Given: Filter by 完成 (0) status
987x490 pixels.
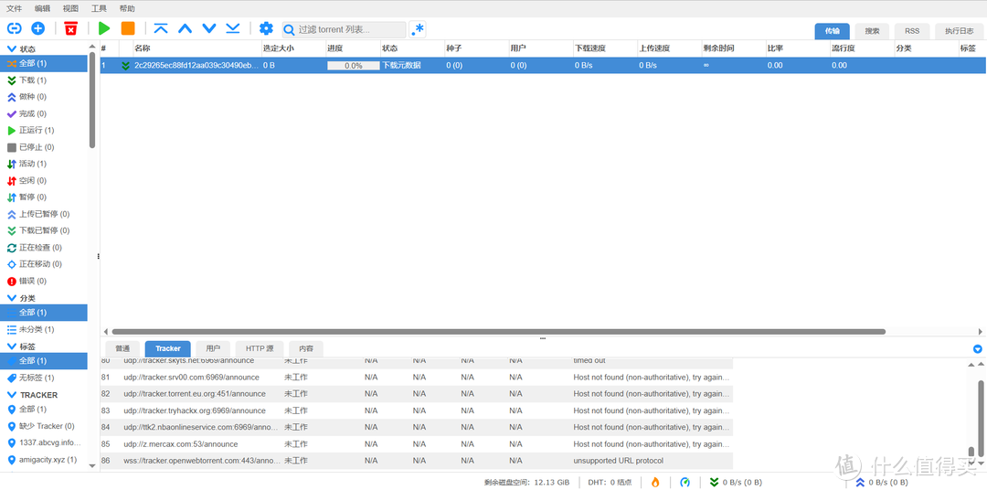Looking at the screenshot, I should pos(44,114).
